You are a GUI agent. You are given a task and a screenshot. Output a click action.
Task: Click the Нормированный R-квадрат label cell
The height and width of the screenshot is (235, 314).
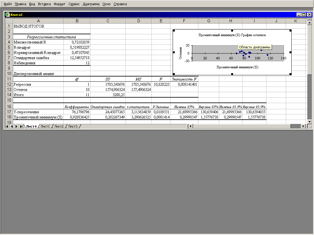(38, 53)
